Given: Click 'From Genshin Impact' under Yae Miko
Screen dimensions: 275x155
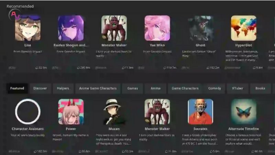Looking at the screenshot, I should (x=157, y=51).
